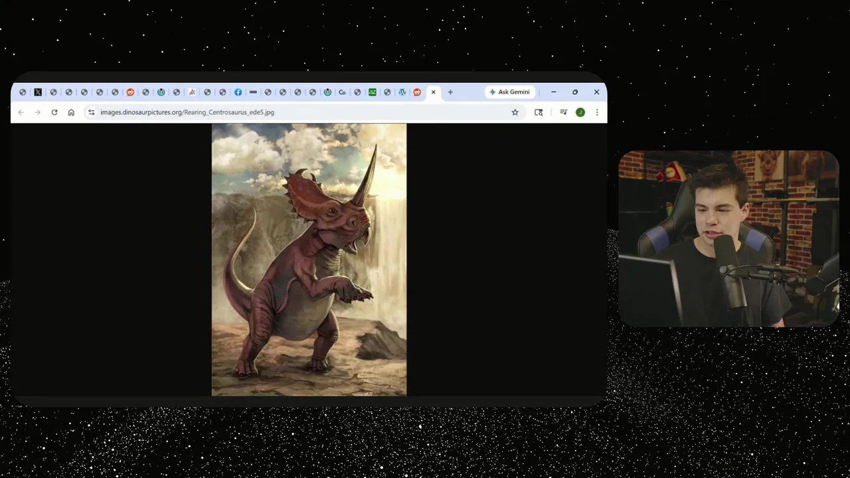Switch to the 'Co.' icon tab
The image size is (850, 478).
(x=342, y=92)
